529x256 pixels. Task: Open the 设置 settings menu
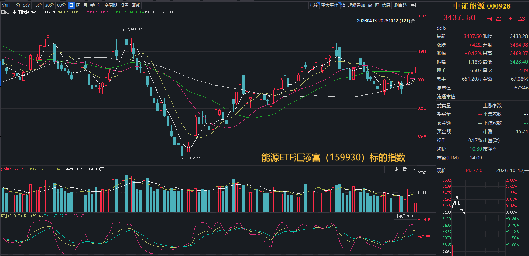(124, 5)
